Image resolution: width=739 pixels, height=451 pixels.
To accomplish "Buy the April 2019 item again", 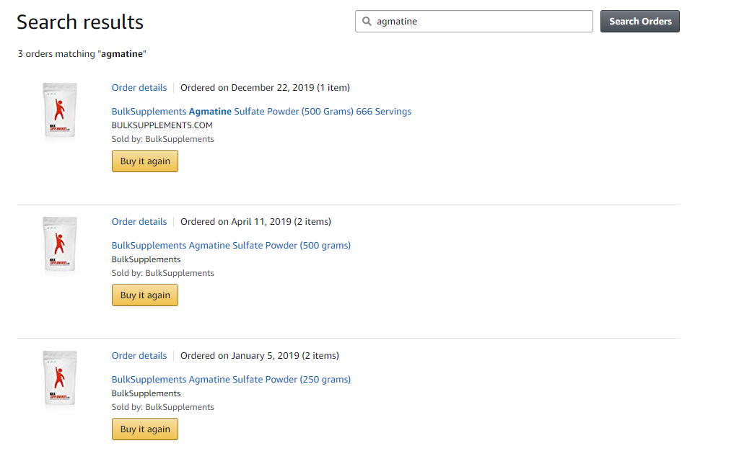I will coord(144,295).
